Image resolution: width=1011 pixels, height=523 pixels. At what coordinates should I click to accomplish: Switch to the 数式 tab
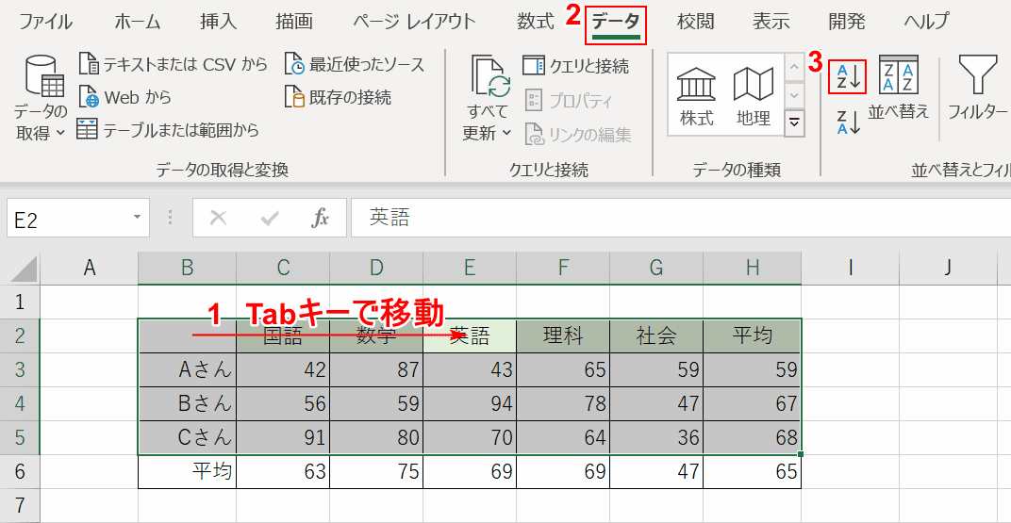[535, 22]
